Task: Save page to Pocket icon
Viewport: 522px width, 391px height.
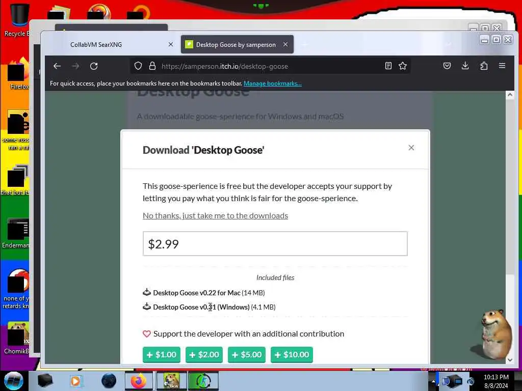Action: [447, 66]
